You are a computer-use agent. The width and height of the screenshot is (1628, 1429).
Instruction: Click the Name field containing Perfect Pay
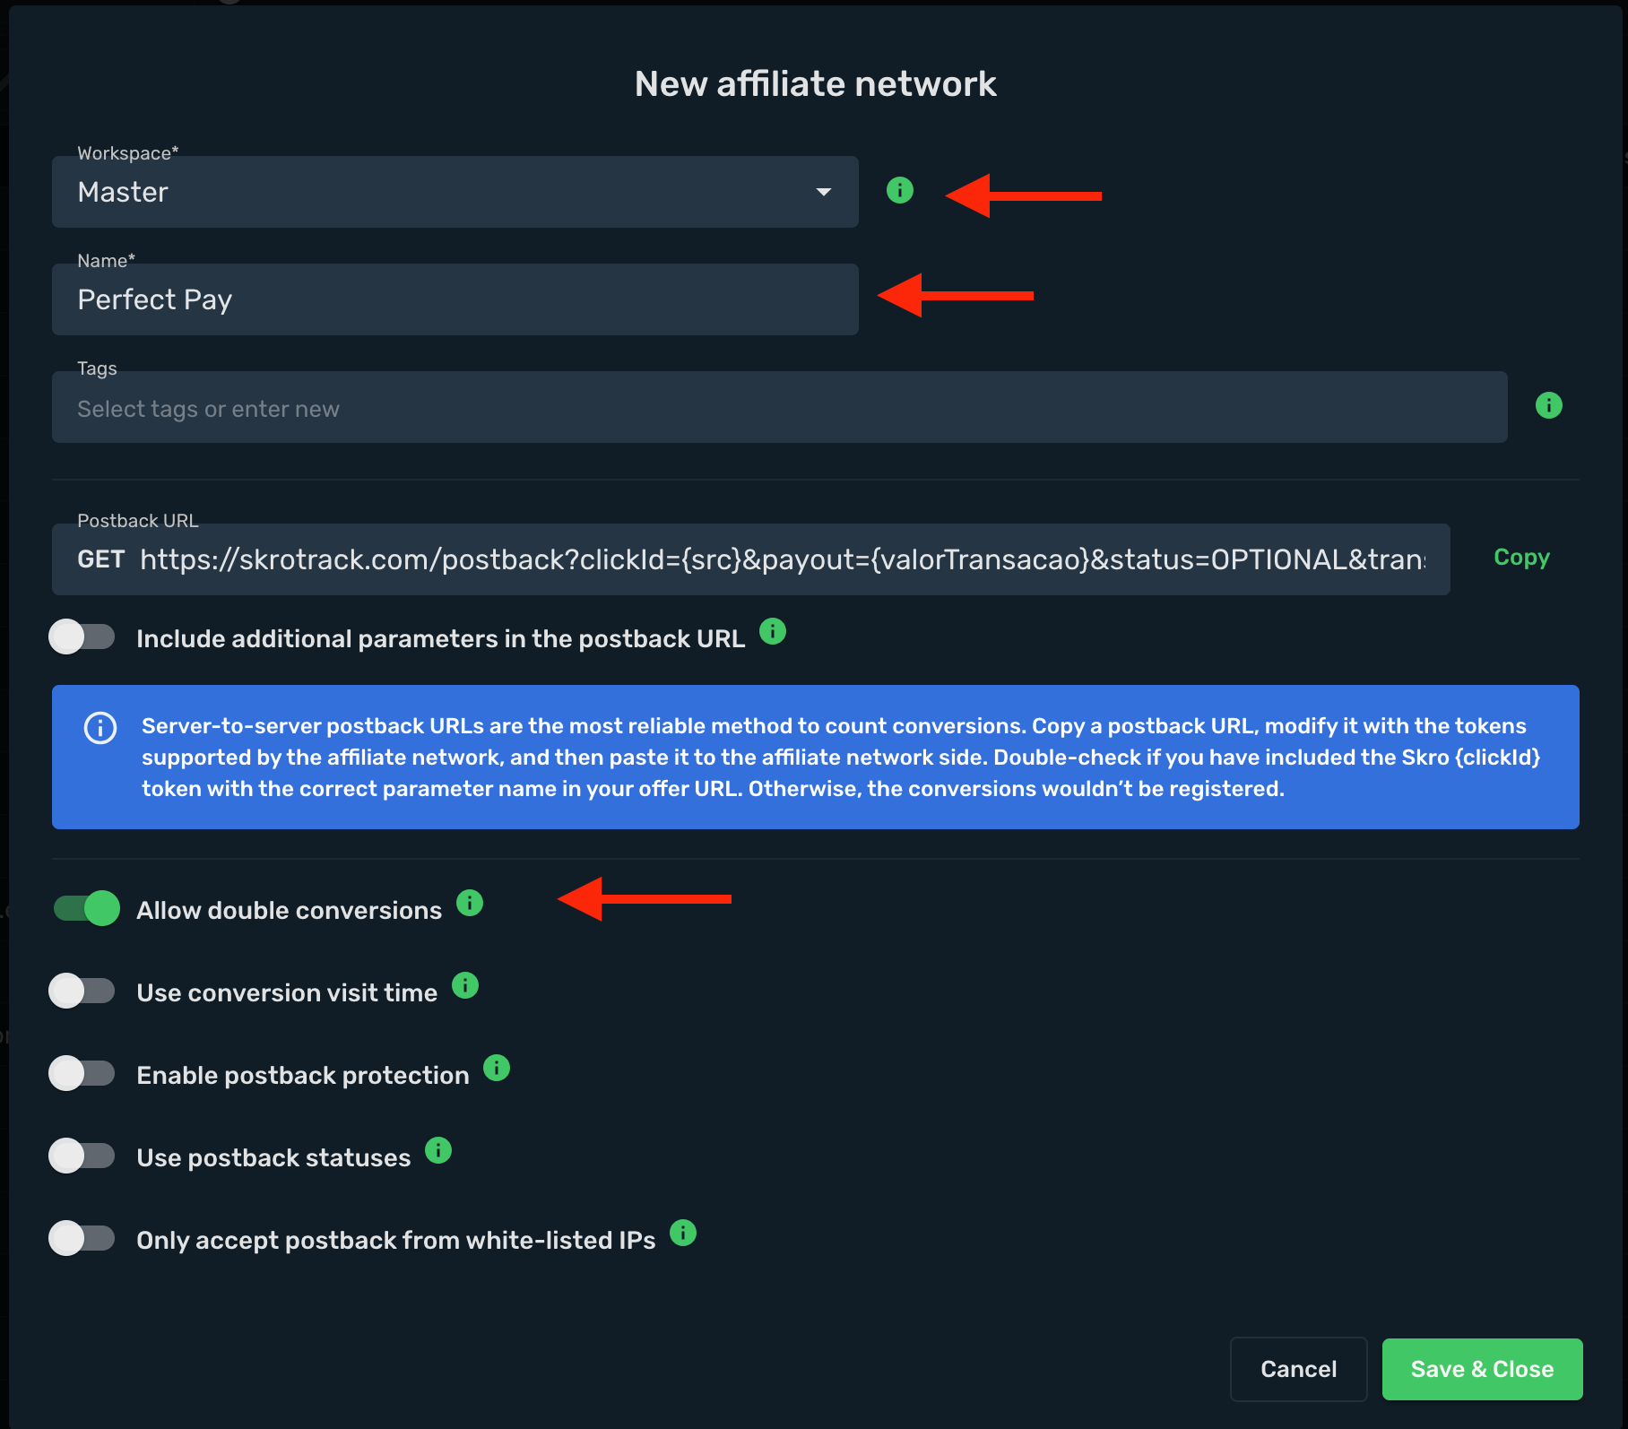[x=455, y=299]
